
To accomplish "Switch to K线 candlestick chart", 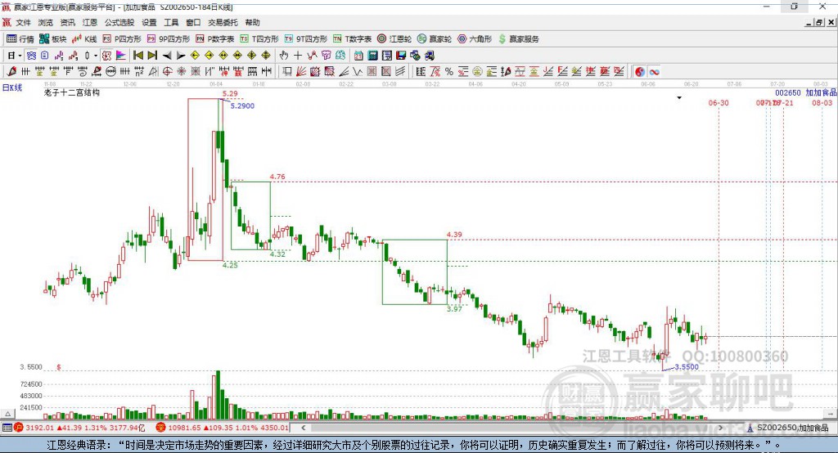I will click(x=85, y=38).
